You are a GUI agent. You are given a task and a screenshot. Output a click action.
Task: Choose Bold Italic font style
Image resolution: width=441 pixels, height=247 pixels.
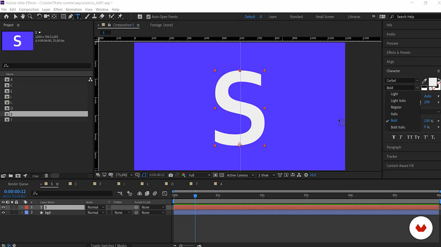click(x=398, y=127)
